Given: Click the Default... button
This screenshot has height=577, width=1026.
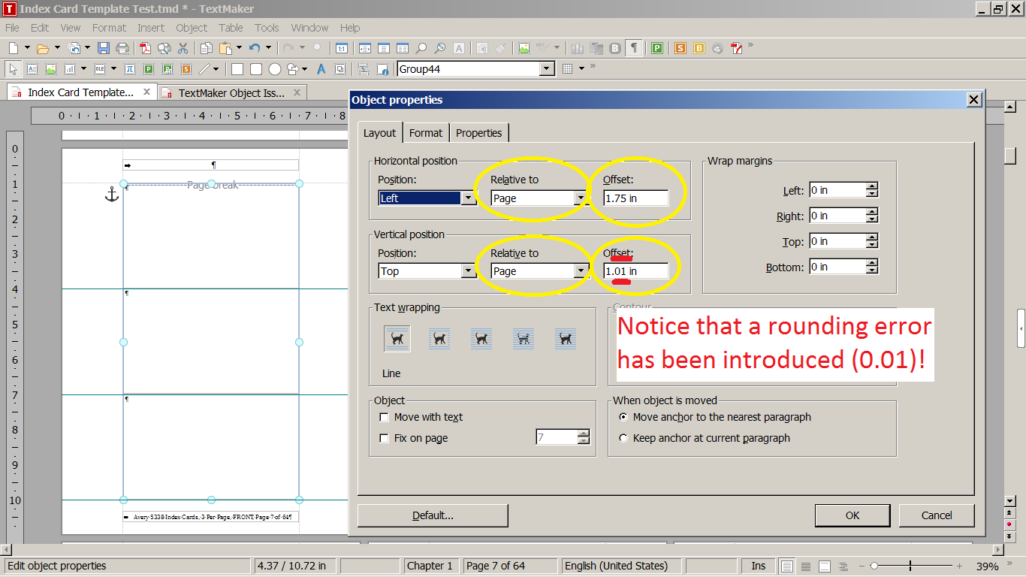Looking at the screenshot, I should (x=433, y=515).
